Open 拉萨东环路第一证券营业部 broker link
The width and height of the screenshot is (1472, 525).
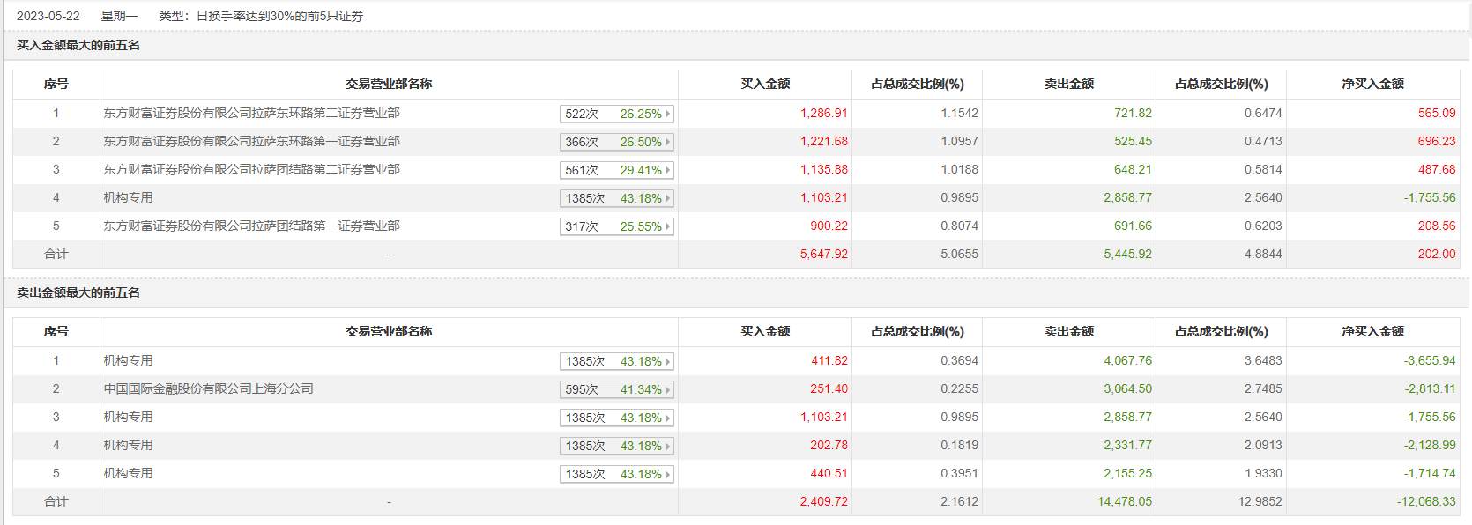pyautogui.click(x=251, y=141)
